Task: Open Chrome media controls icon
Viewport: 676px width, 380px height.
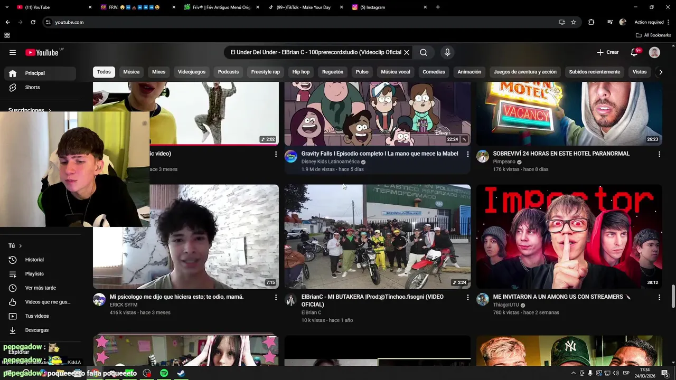Action: click(610, 22)
